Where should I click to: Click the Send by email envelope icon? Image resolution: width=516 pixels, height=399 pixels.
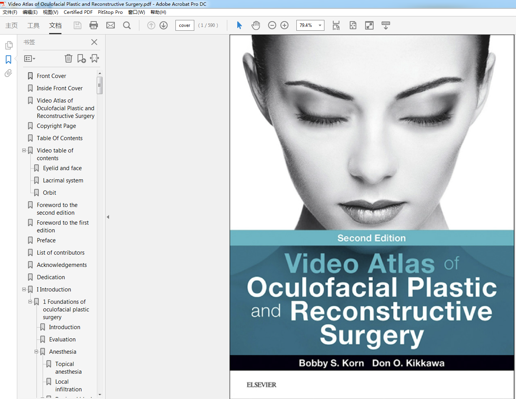111,25
